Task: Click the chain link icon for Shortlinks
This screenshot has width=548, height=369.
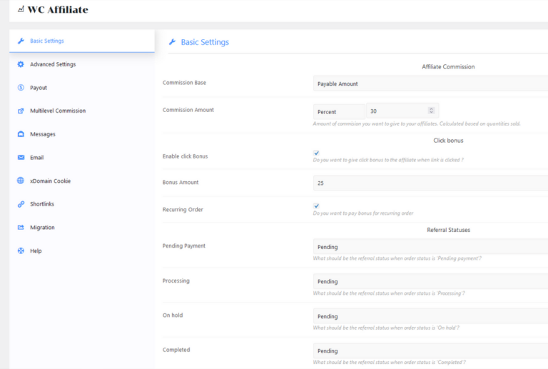Action: coord(21,204)
